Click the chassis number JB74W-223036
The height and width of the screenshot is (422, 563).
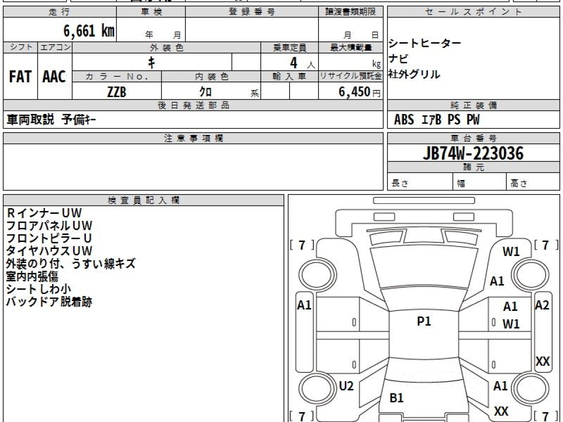(473, 153)
